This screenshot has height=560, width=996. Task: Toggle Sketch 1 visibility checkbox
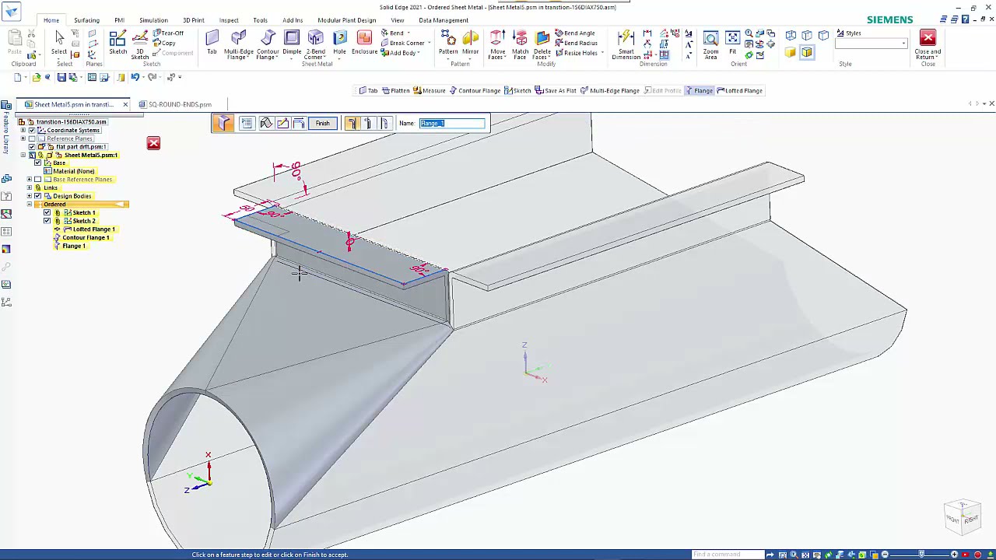click(x=47, y=212)
